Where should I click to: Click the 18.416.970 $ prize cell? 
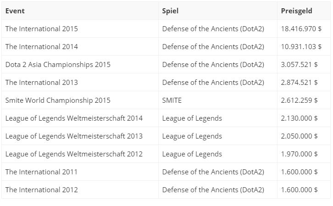(x=301, y=28)
